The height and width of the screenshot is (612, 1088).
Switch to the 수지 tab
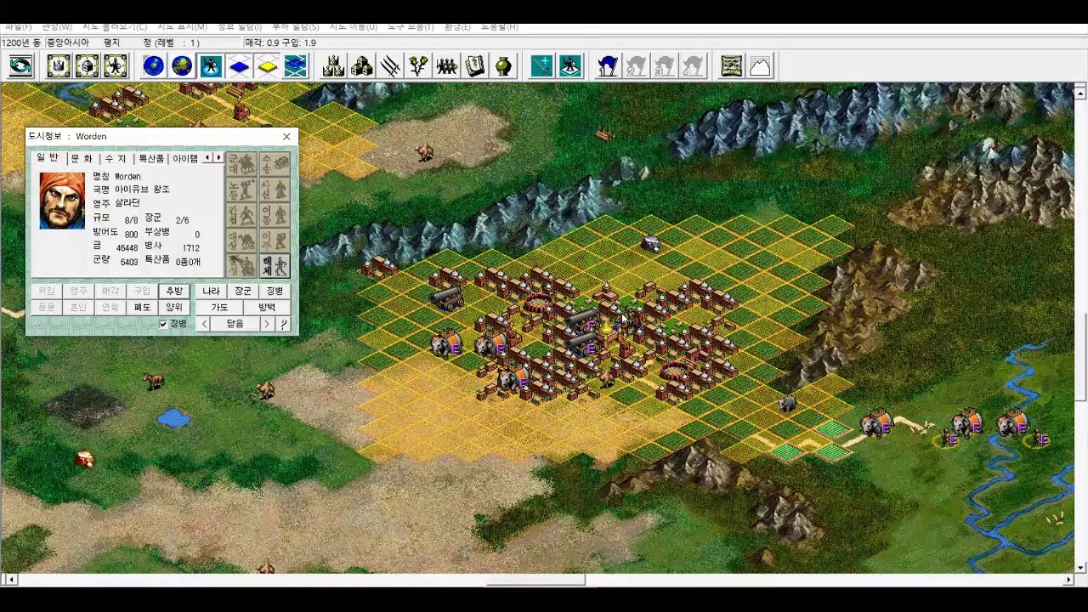click(116, 159)
